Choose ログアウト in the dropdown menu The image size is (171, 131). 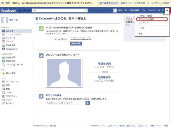[x=143, y=23]
